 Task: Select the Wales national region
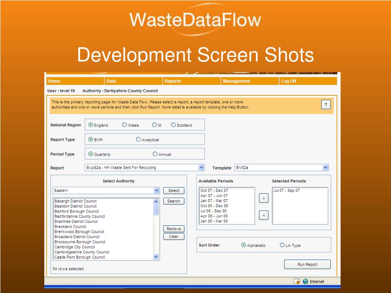click(124, 125)
